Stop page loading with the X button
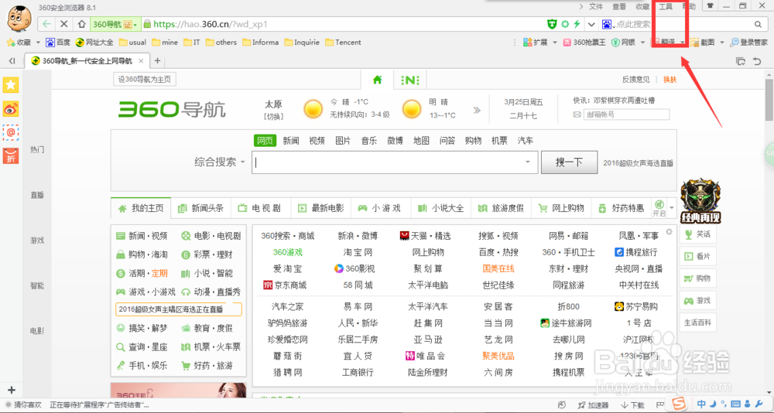774x413 pixels. (63, 24)
